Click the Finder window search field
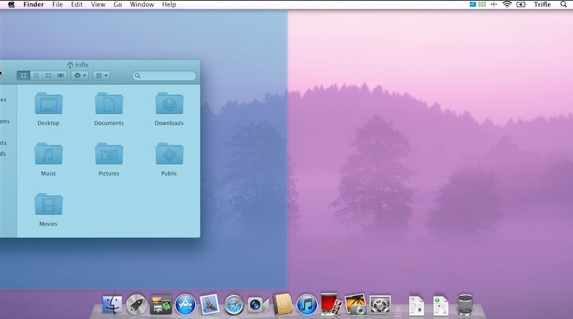 pyautogui.click(x=165, y=76)
